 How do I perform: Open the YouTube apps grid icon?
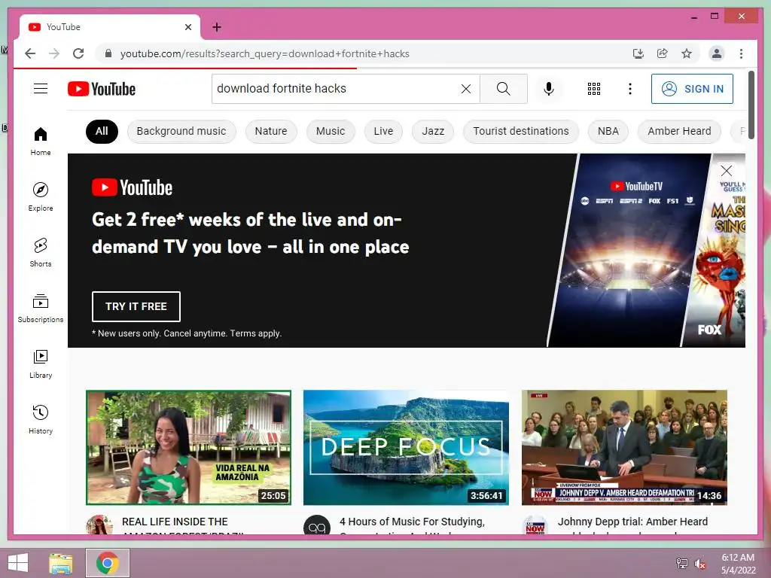pos(593,89)
